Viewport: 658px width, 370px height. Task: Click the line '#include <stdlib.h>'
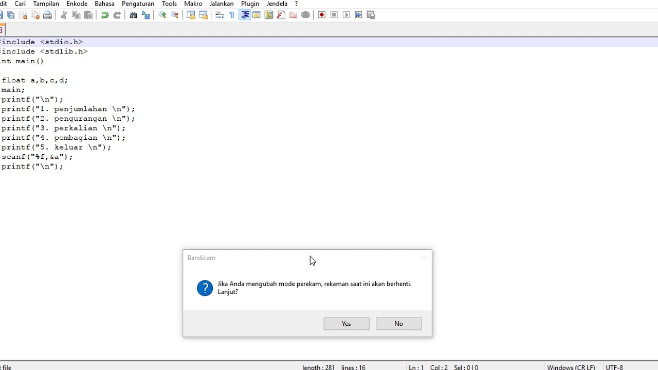pyautogui.click(x=44, y=51)
